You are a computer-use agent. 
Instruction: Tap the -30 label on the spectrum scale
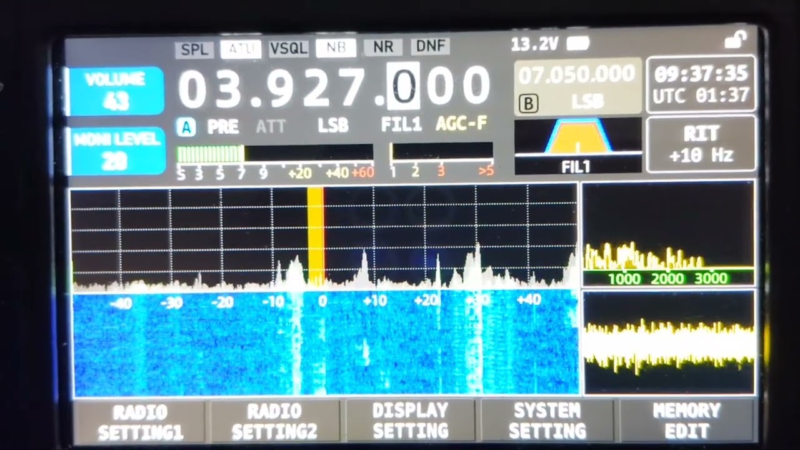click(171, 302)
